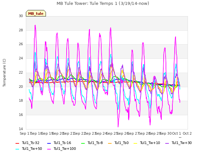Click the y-axis value 20
Viewport: 207px width, 155px height.
point(21,87)
